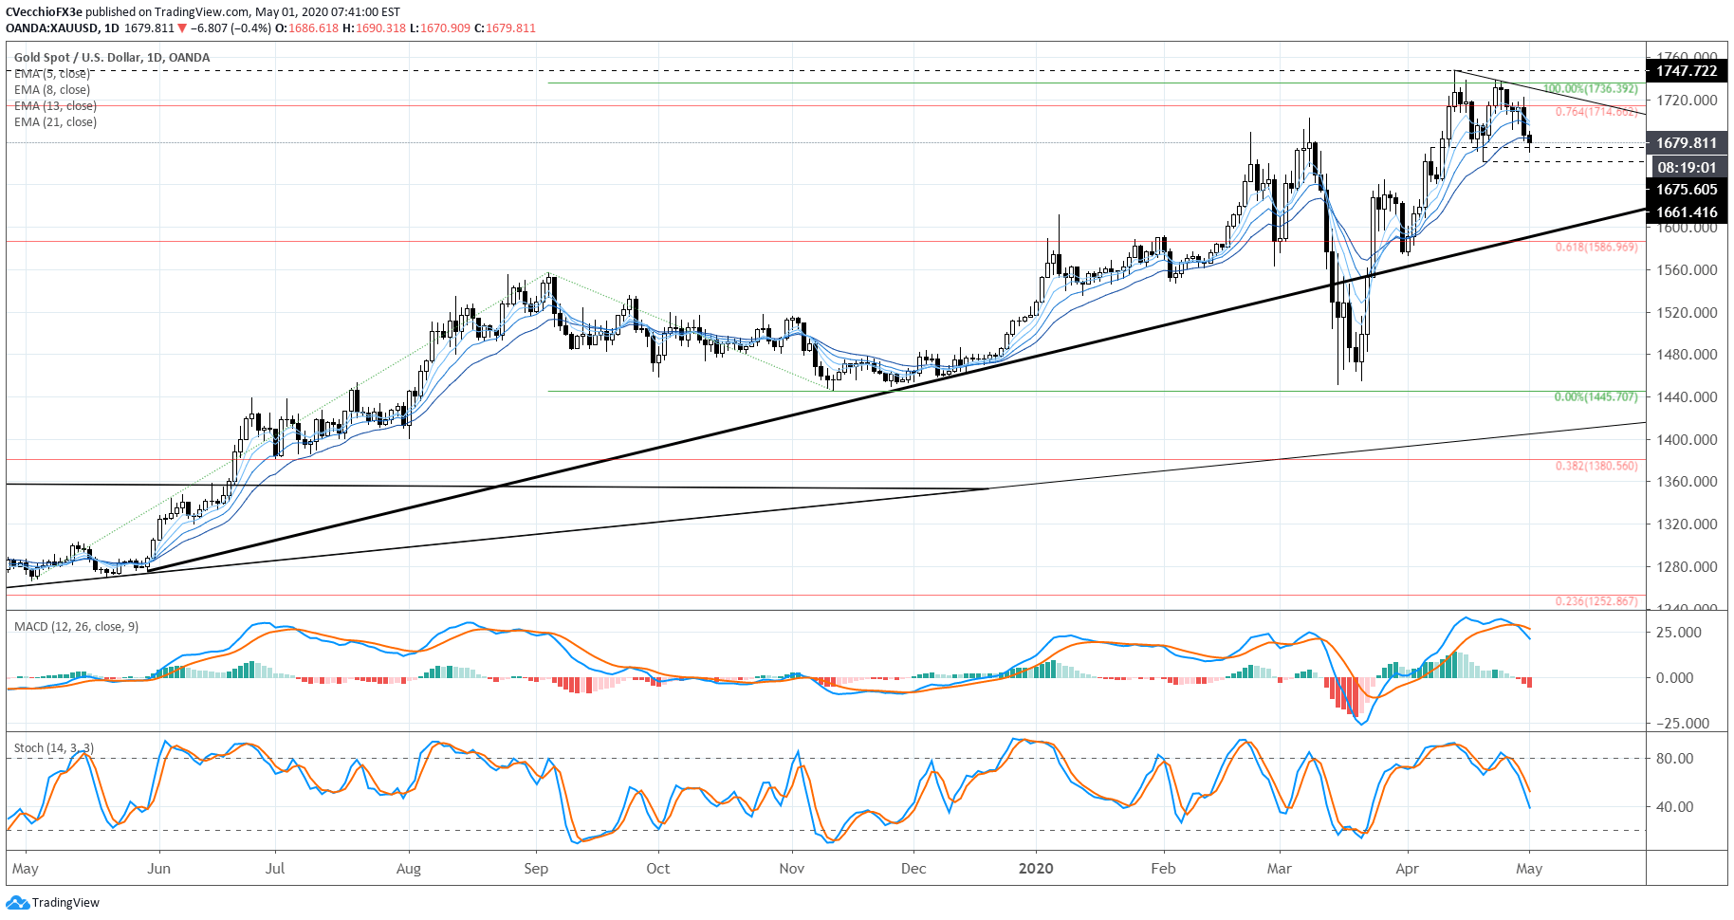The width and height of the screenshot is (1734, 920).
Task: Select the EMA (8, close) indicator label
Action: 52,90
